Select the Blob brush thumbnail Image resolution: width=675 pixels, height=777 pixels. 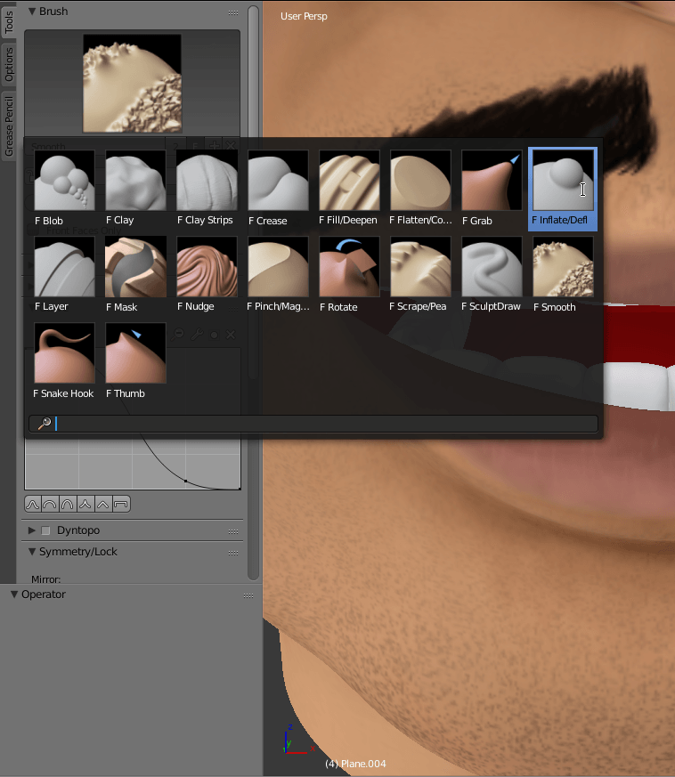[x=64, y=181]
